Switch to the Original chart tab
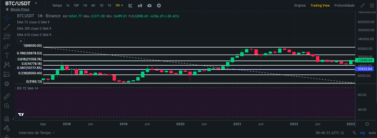Screen dimensions: 377x138 click(x=300, y=6)
